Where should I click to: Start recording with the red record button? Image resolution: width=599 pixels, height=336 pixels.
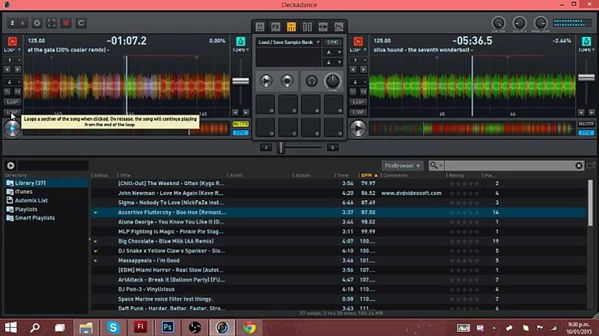pyautogui.click(x=66, y=23)
